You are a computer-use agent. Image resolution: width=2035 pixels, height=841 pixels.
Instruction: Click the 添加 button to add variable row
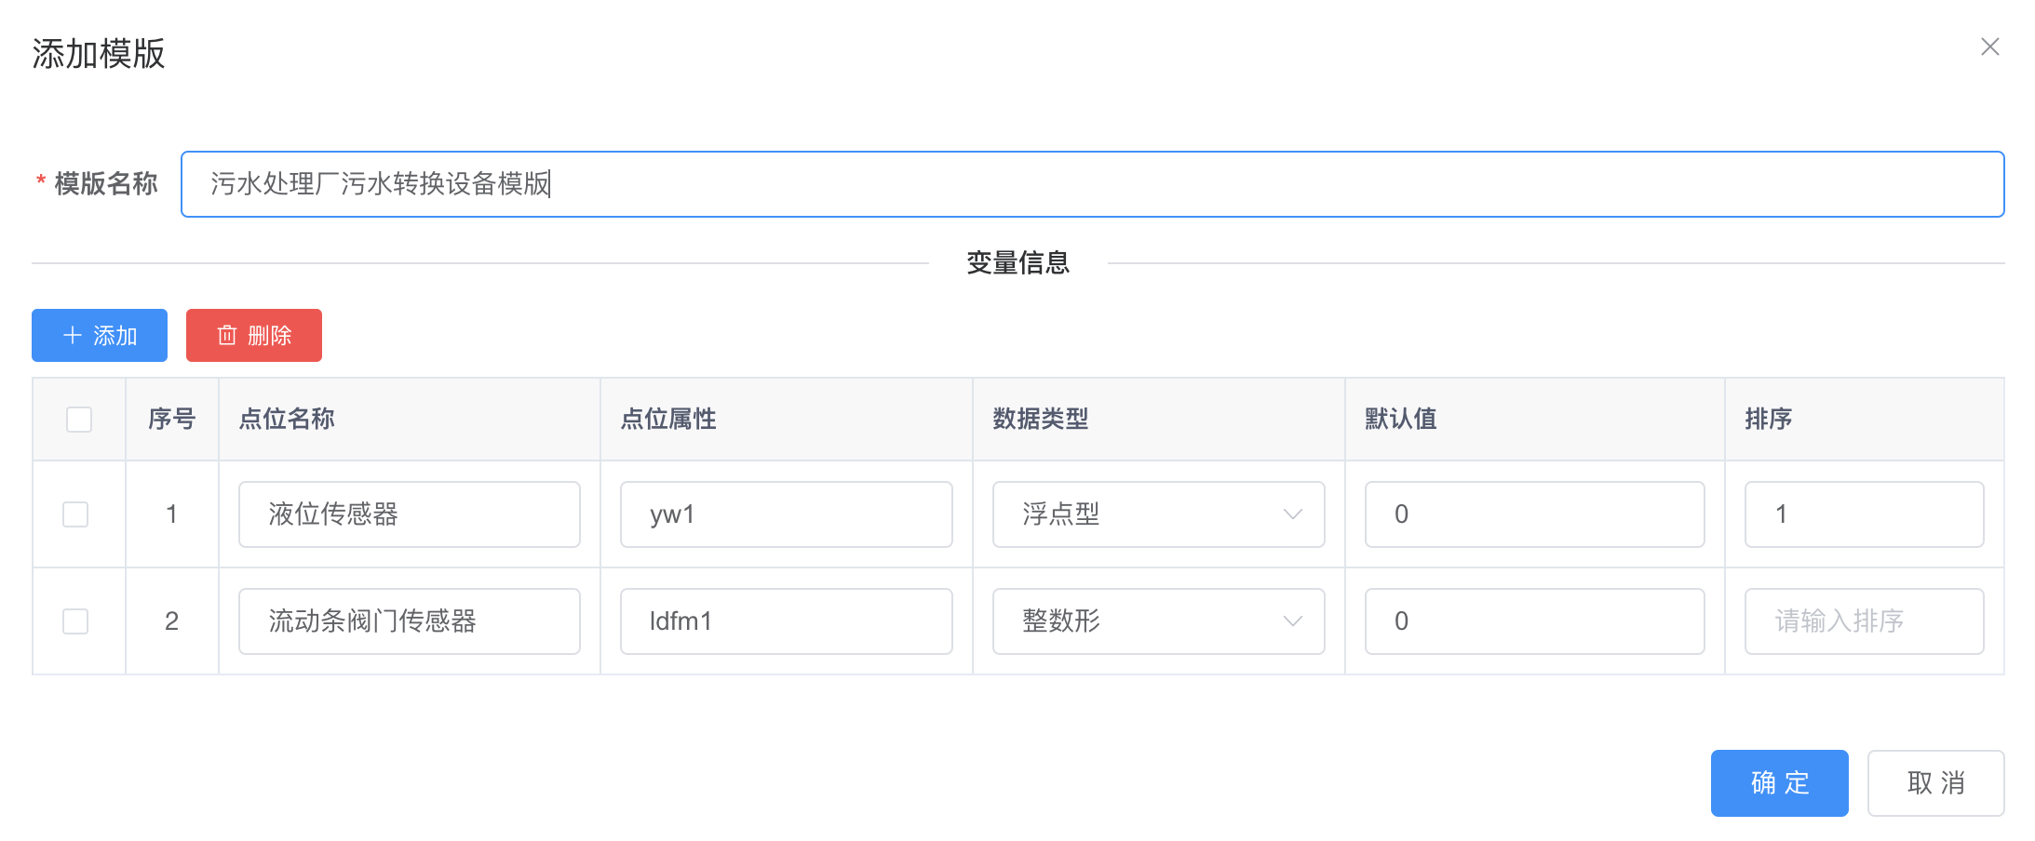tap(100, 335)
